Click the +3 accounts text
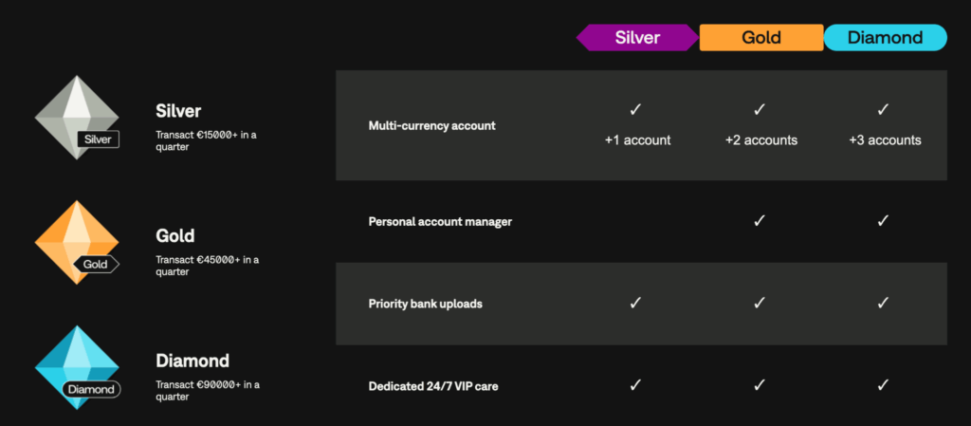This screenshot has width=971, height=426. [x=885, y=140]
